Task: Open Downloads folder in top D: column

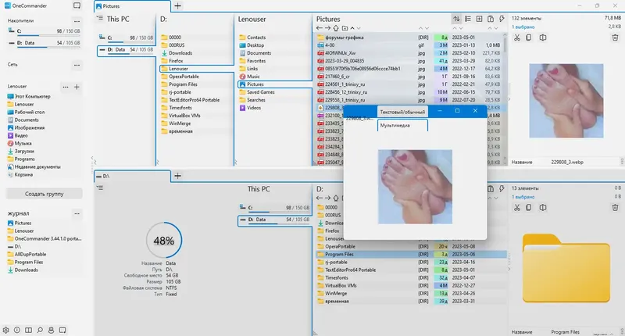Action: pyautogui.click(x=180, y=53)
